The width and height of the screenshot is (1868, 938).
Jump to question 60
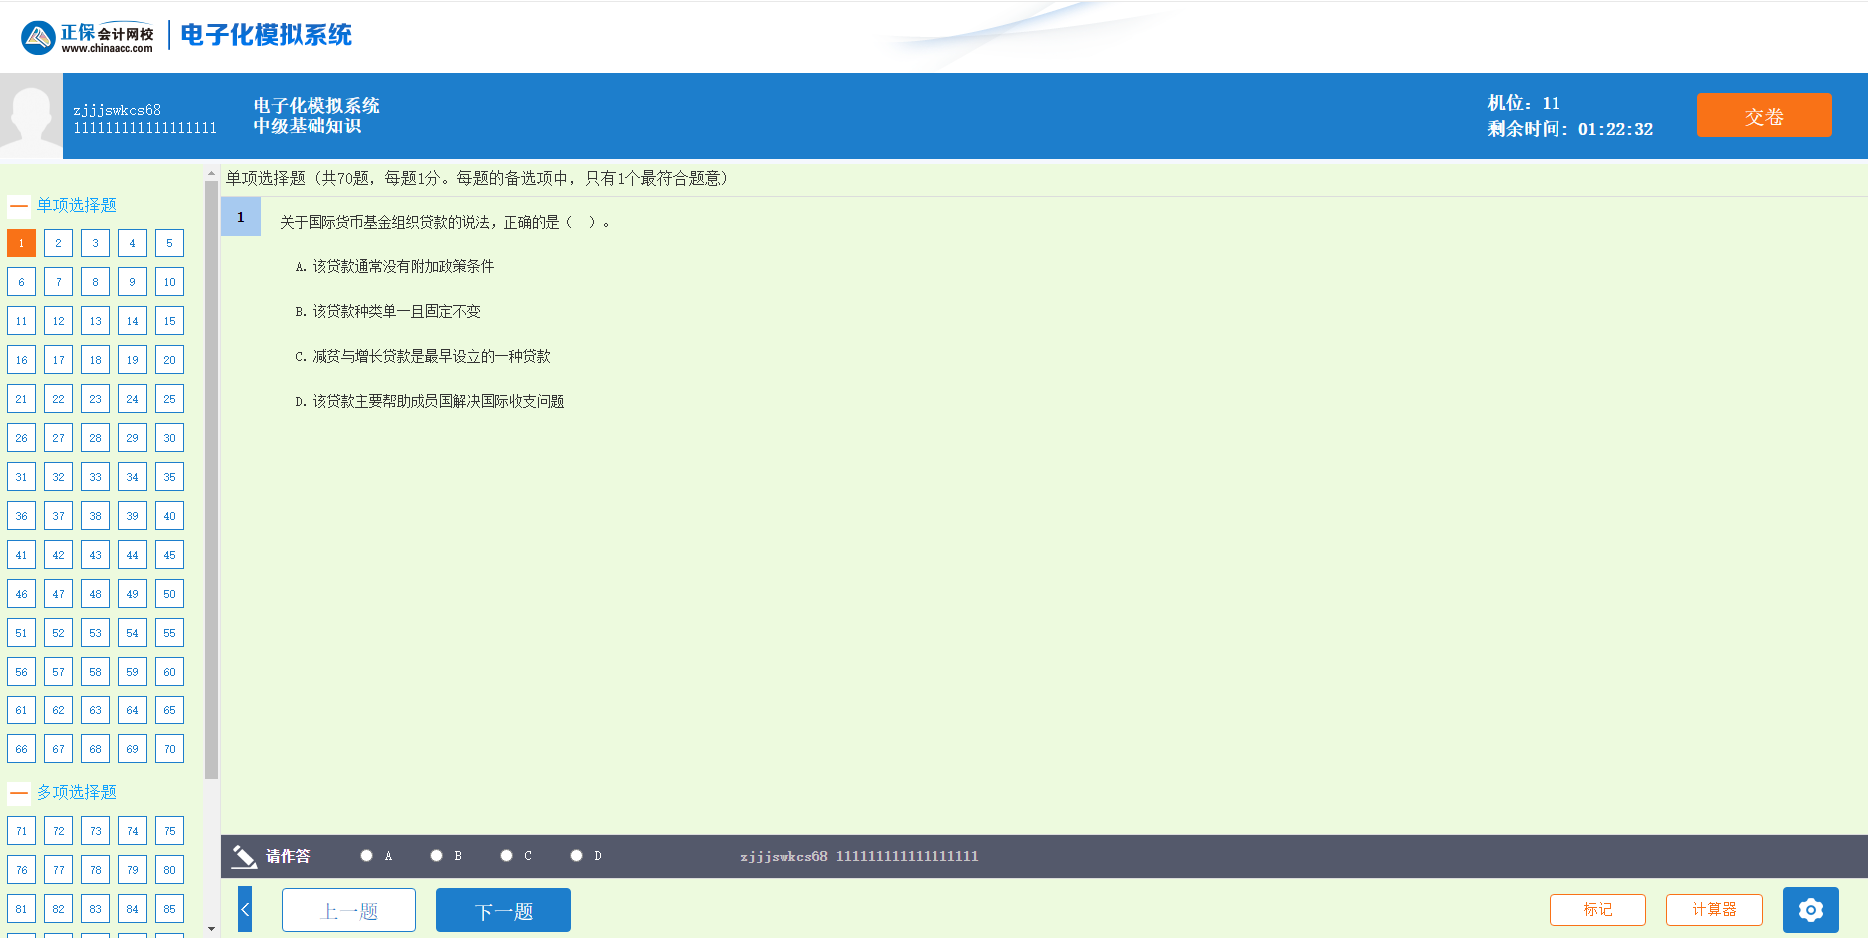(169, 672)
